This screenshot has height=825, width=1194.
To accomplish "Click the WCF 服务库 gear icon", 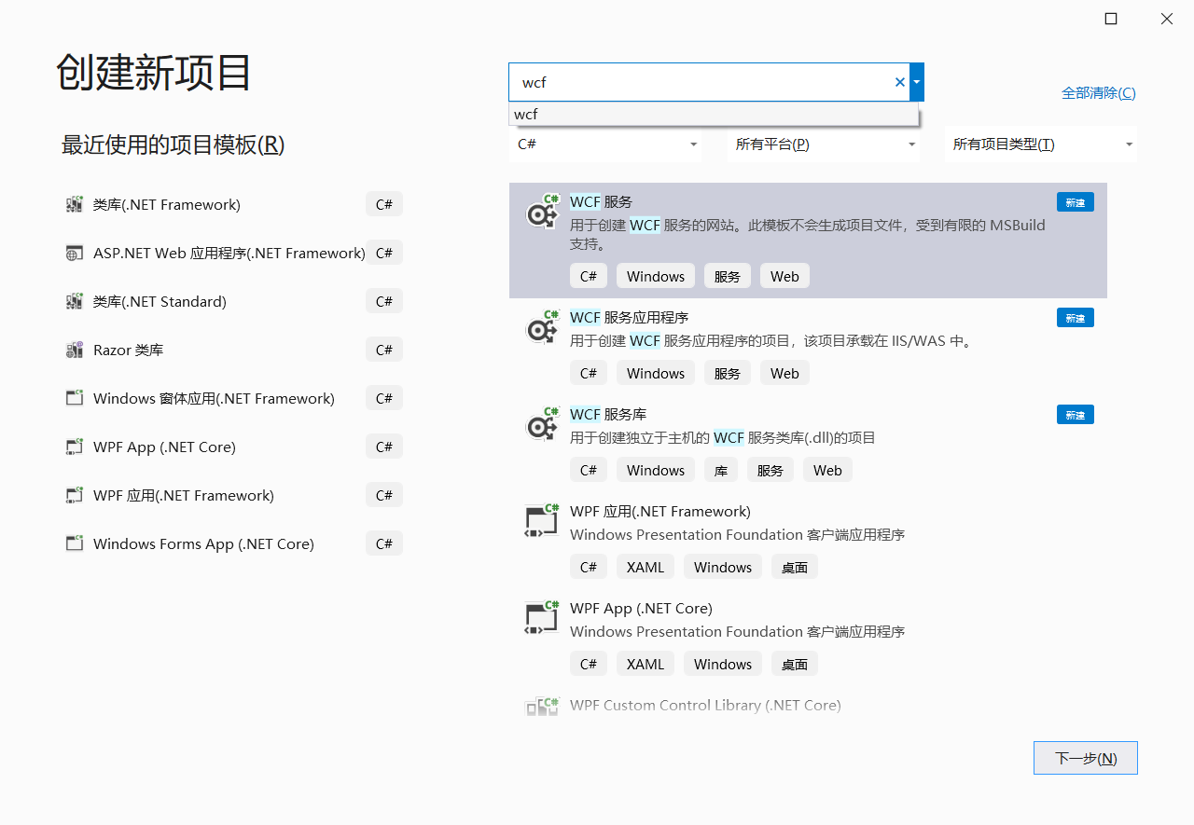I will click(542, 424).
